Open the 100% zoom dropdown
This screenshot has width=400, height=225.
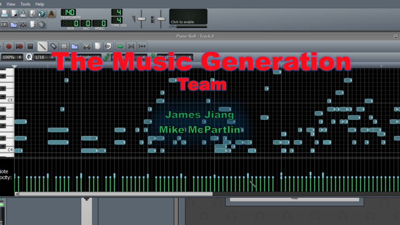(12, 57)
